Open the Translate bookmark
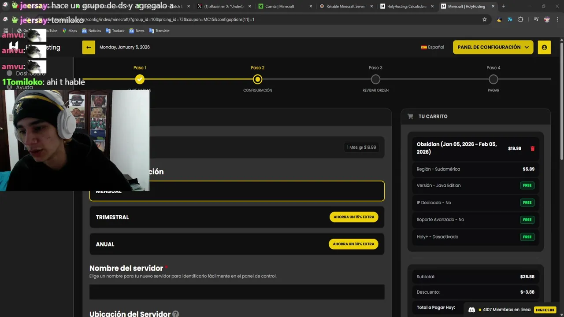The width and height of the screenshot is (564, 317). [159, 31]
